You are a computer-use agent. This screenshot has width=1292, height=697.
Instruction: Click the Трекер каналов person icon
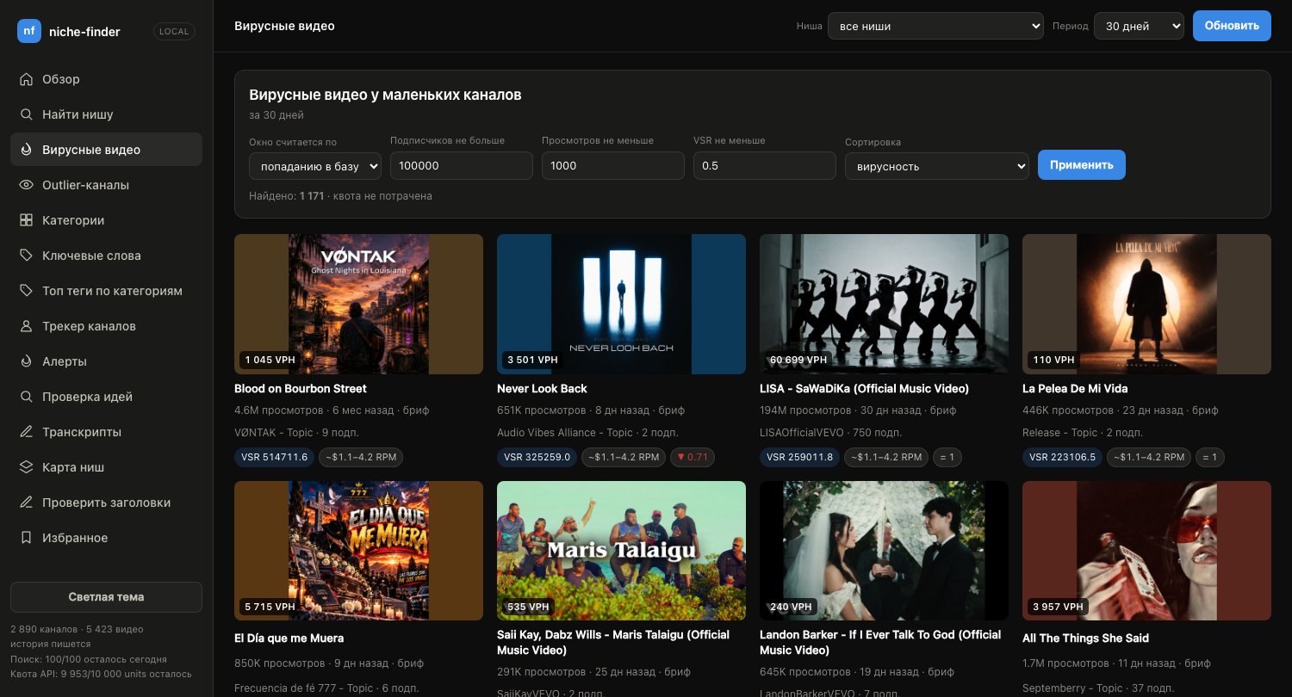(x=26, y=326)
